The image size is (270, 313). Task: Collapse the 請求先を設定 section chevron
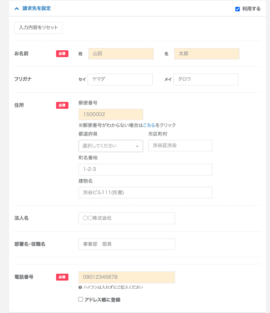click(17, 9)
